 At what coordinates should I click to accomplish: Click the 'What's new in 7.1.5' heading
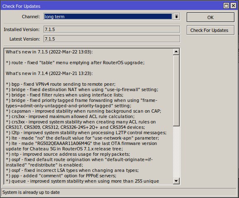pos(49,52)
